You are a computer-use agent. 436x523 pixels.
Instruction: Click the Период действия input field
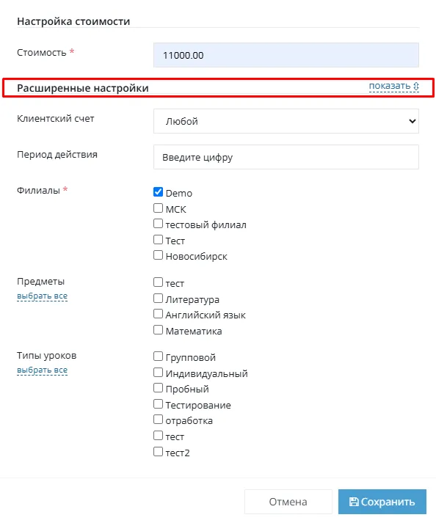(x=286, y=157)
